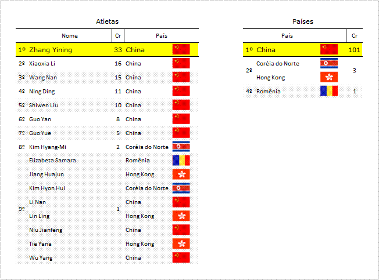Click China flag in Países first-place row
Viewport: 379px width, 280px height.
click(x=329, y=49)
